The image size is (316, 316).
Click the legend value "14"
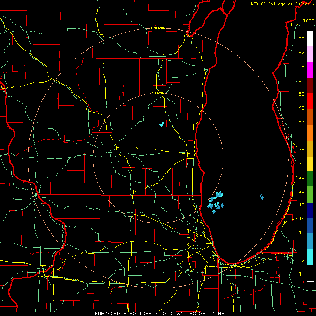[x=302, y=219]
